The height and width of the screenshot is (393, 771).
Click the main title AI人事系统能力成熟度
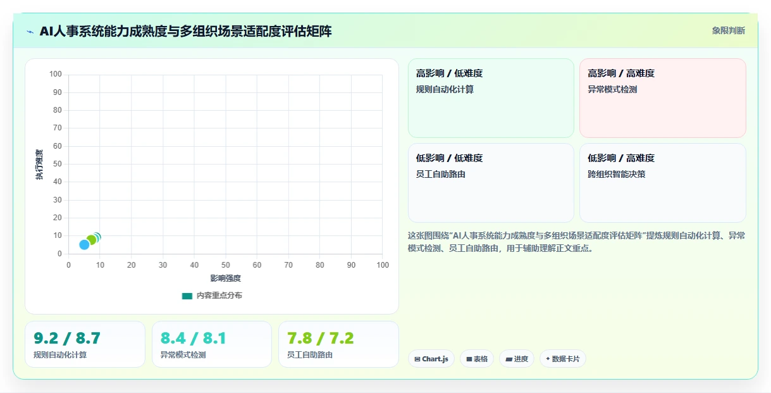pyautogui.click(x=185, y=31)
